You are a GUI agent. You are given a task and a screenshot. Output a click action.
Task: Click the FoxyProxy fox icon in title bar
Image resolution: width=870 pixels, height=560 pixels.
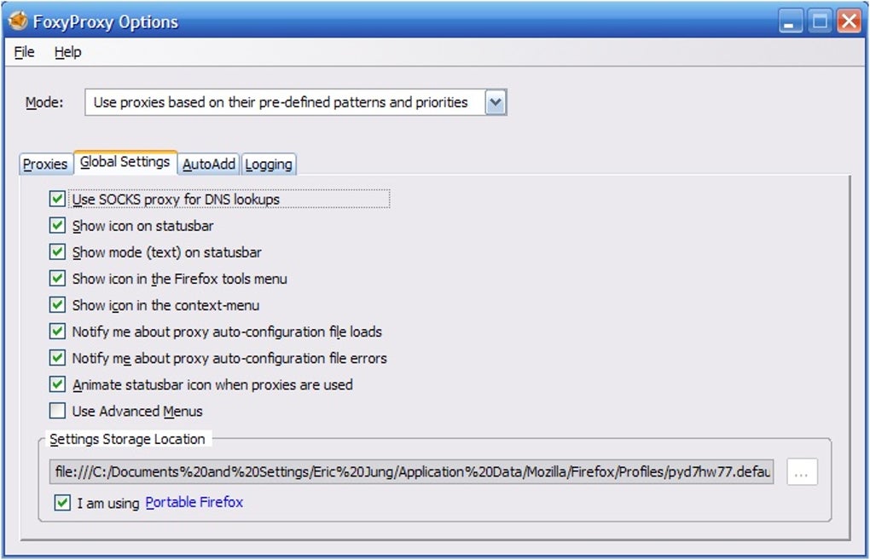[18, 20]
